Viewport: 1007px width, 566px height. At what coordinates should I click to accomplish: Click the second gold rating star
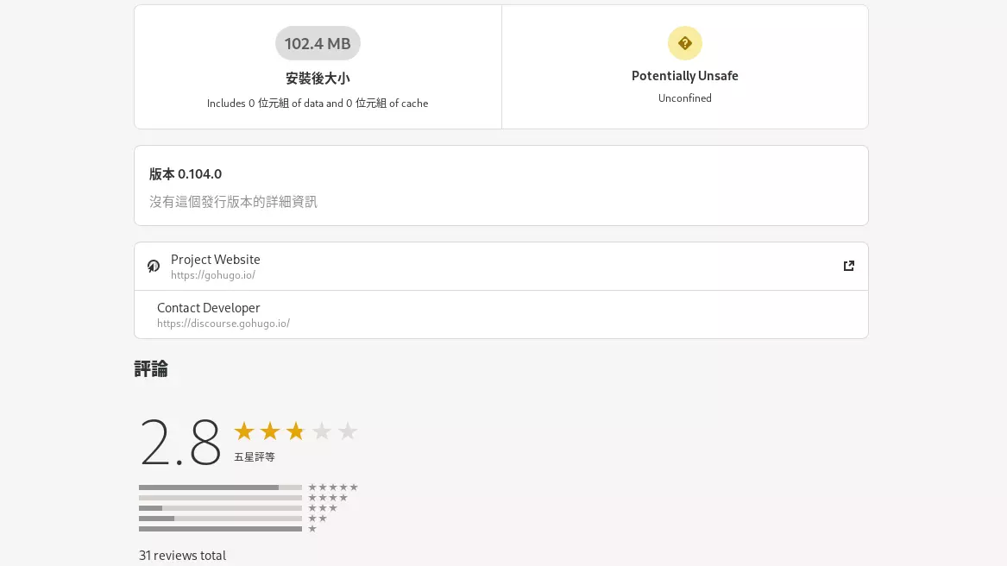[x=270, y=431]
